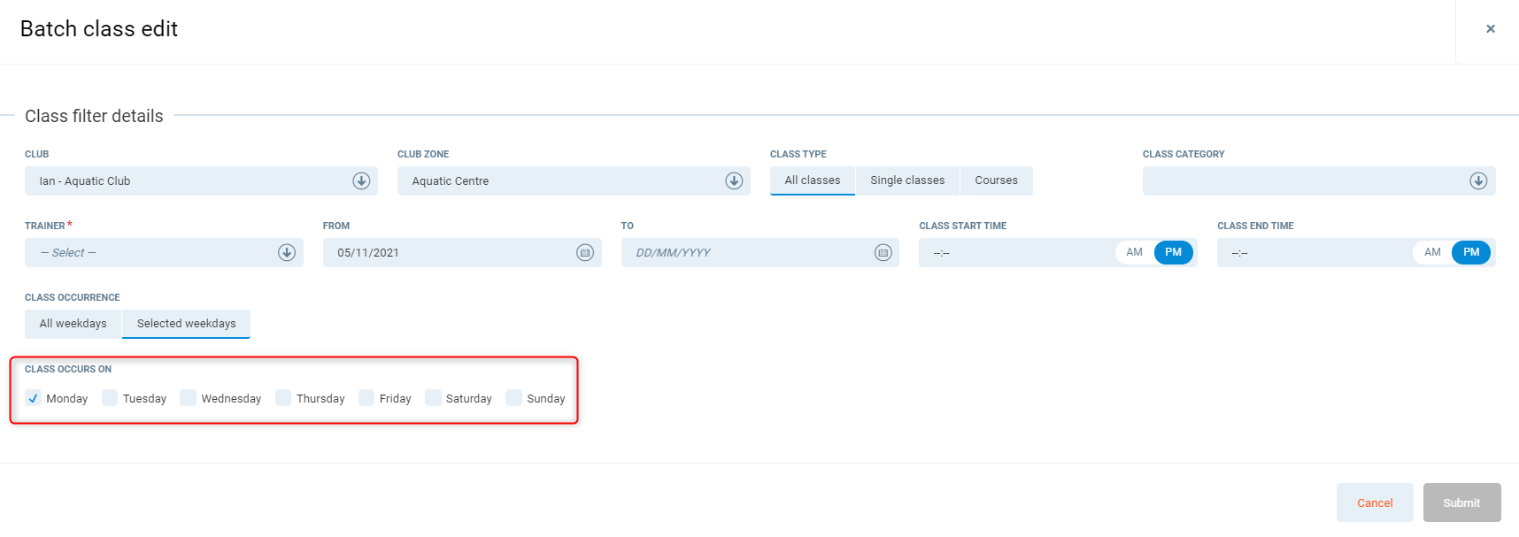Viewport: 1519px width, 537px height.
Task: Set class start time to AM
Action: point(1134,253)
